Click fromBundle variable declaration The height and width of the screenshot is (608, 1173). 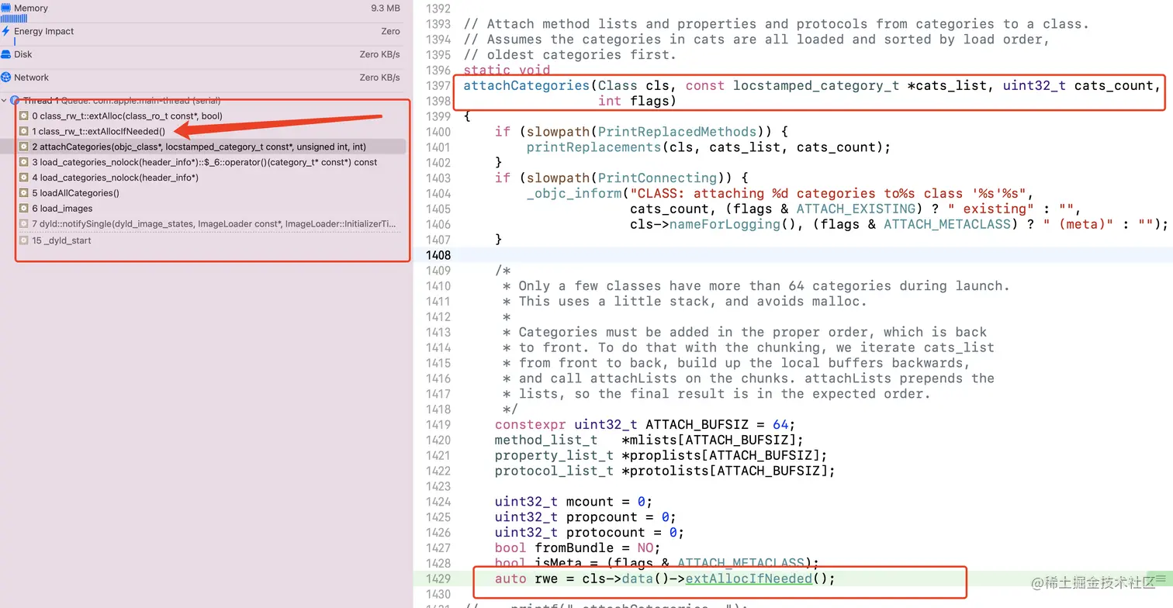pos(578,548)
